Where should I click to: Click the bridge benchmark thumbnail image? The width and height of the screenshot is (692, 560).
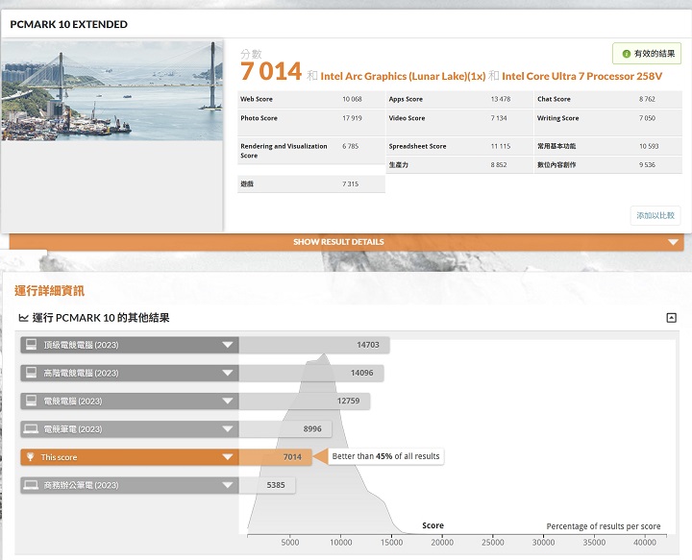(x=112, y=91)
